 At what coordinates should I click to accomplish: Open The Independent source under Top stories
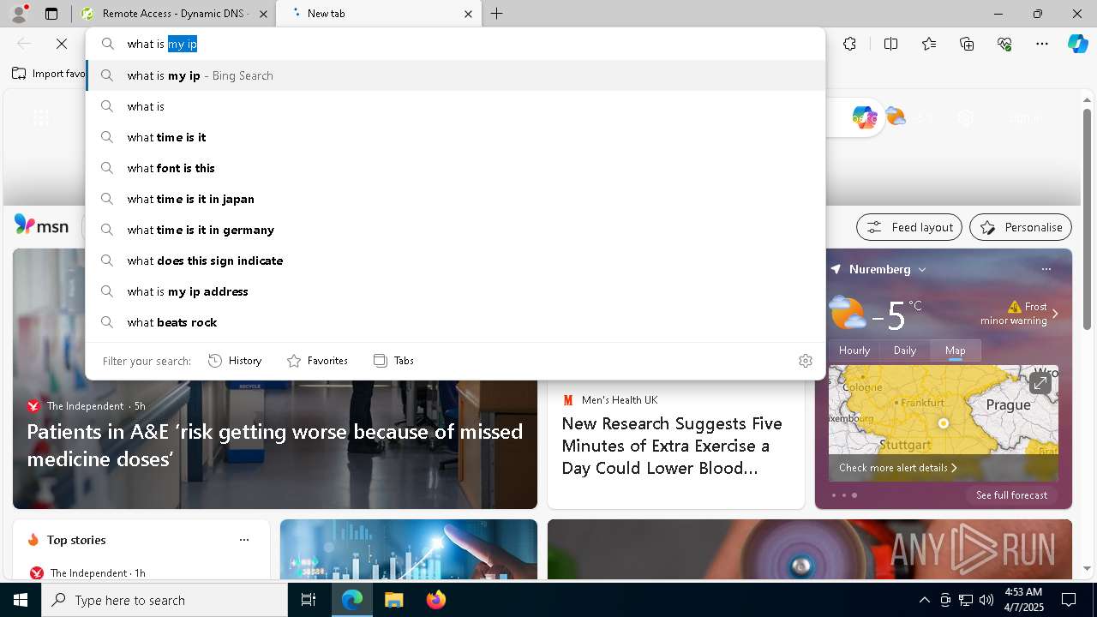coord(87,572)
